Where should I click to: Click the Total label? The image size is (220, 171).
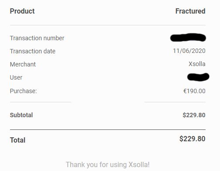pos(17,140)
